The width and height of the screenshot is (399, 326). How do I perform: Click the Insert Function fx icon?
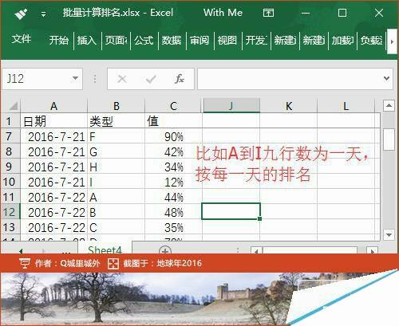coord(180,79)
